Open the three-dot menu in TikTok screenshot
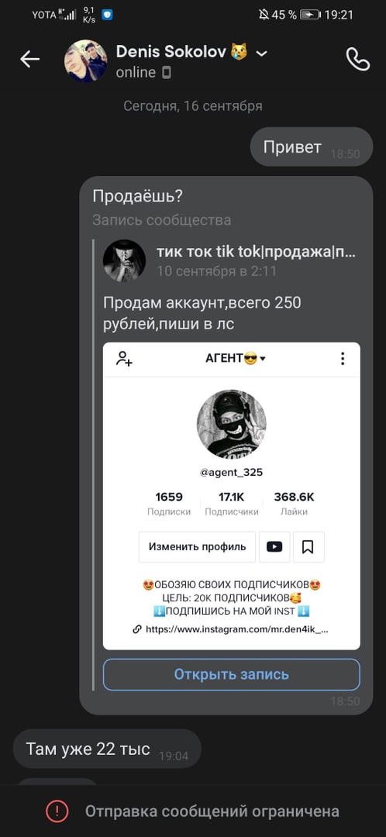 pos(343,359)
